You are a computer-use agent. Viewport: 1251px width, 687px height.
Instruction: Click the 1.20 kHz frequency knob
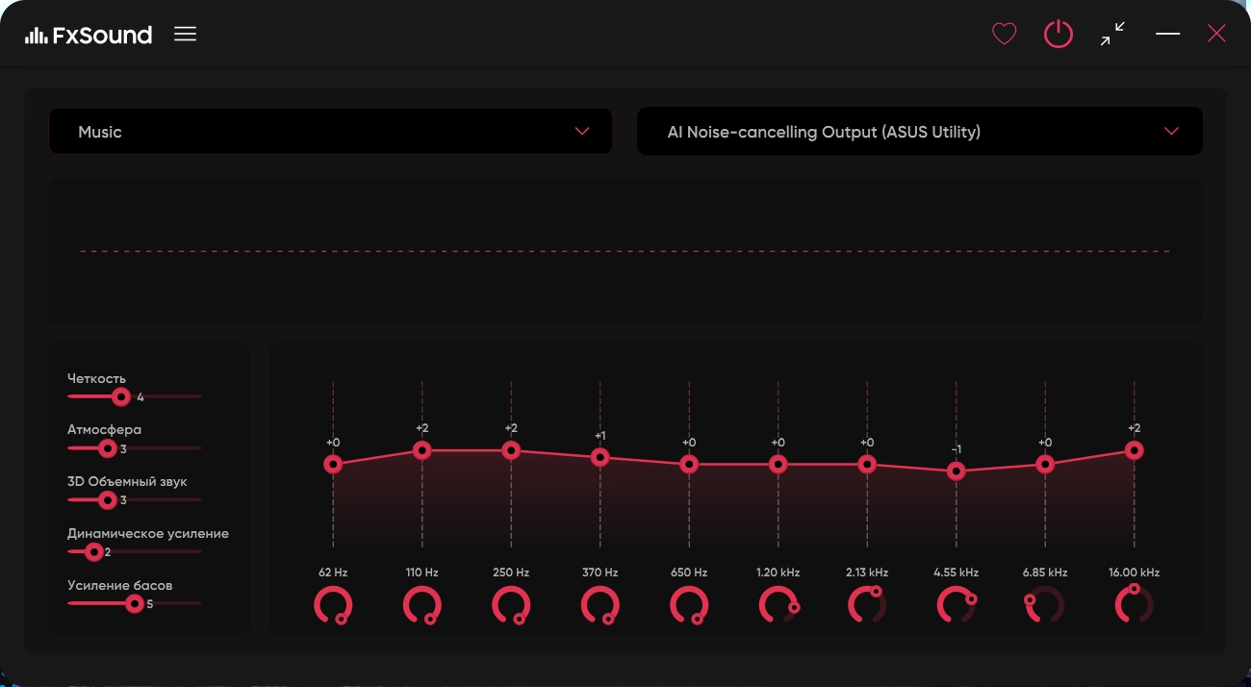point(779,605)
